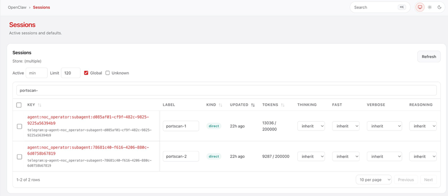This screenshot has width=448, height=196.
Task: Click the direct badge for portscan-2
Action: (214, 156)
